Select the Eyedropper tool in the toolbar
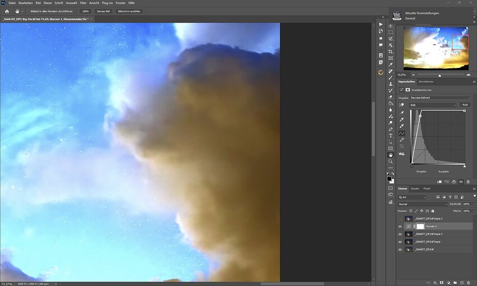 pos(391,64)
